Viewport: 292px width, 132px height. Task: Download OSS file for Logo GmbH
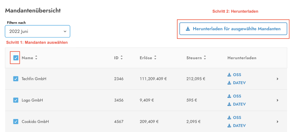234,96
